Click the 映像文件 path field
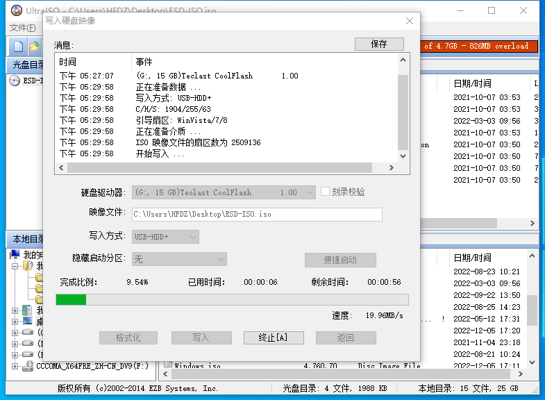This screenshot has height=400, width=545. [x=257, y=215]
